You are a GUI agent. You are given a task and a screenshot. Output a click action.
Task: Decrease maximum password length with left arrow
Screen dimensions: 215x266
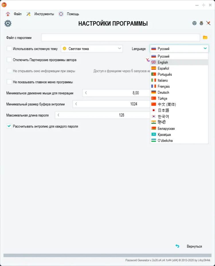(x=58, y=115)
